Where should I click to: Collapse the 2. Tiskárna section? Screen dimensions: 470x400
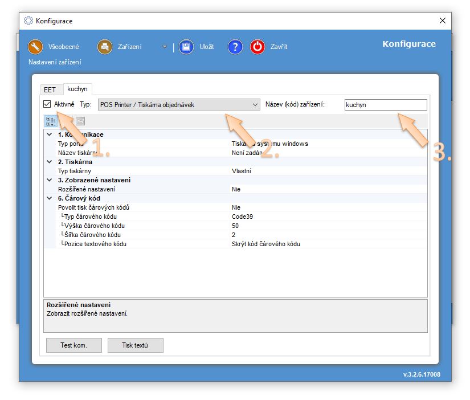tap(49, 162)
